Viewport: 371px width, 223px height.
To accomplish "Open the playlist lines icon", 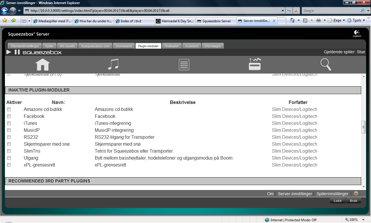I will click(184, 65).
